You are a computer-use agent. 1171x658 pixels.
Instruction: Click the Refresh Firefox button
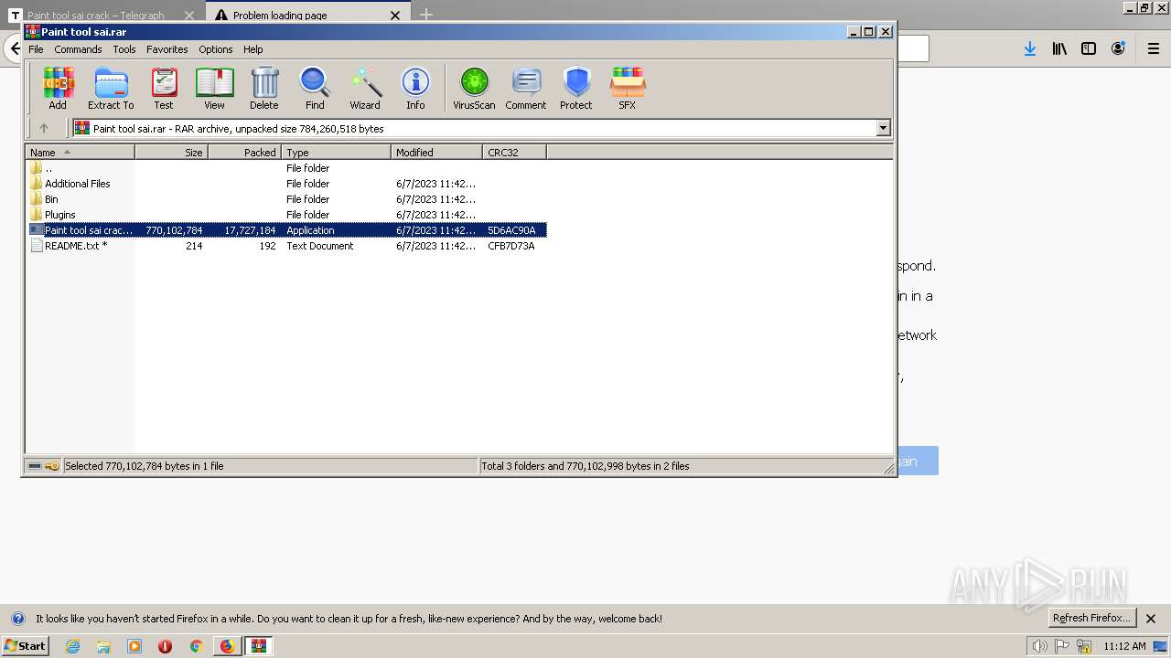[1091, 618]
